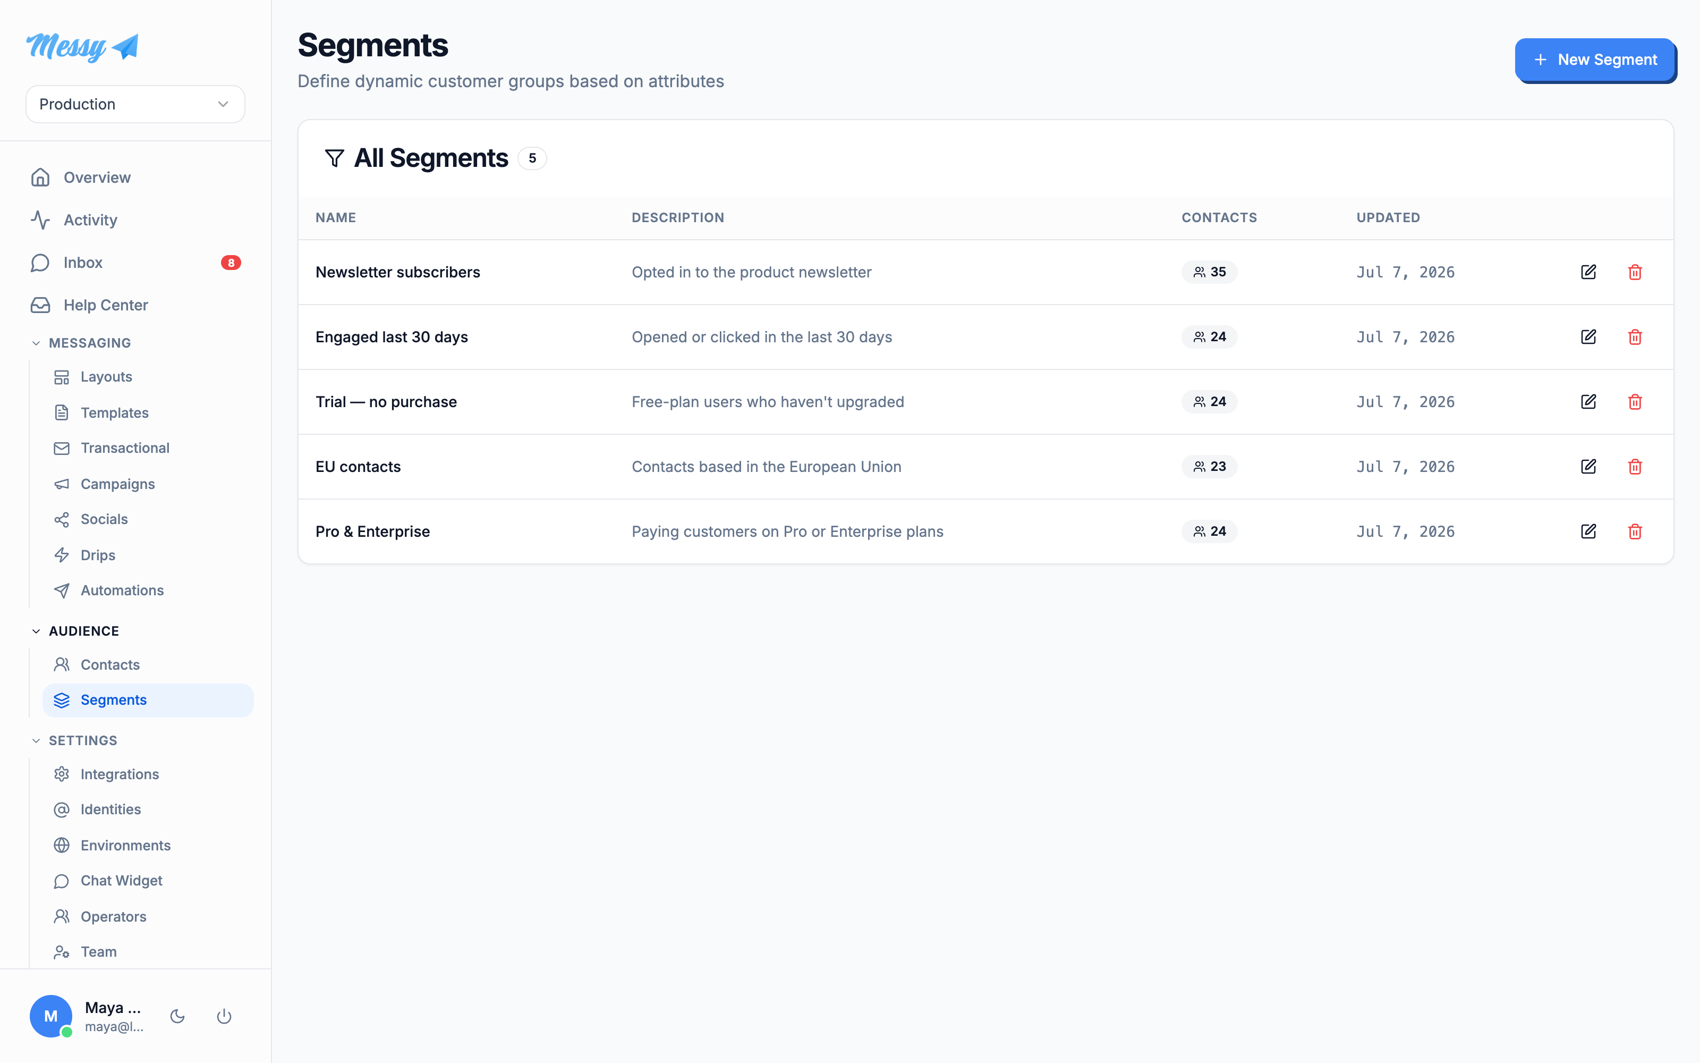Open the Trial — no purchase segment
Viewport: 1700px width, 1063px height.
pyautogui.click(x=386, y=402)
